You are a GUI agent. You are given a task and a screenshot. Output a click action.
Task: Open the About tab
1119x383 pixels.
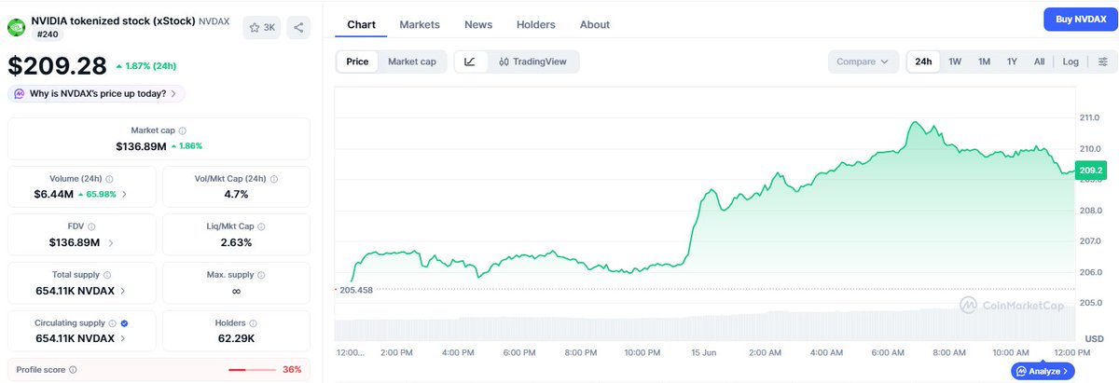[x=595, y=25]
